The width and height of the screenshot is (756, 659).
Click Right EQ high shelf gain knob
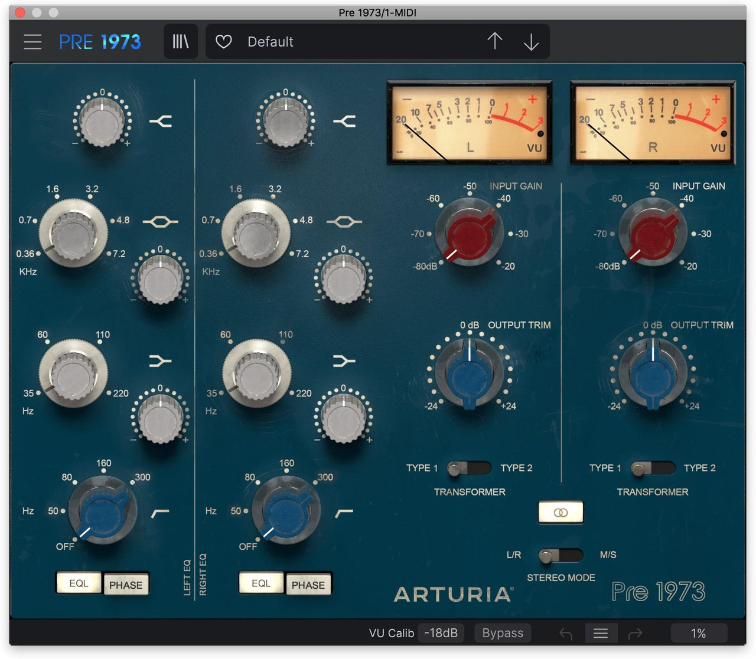(286, 122)
